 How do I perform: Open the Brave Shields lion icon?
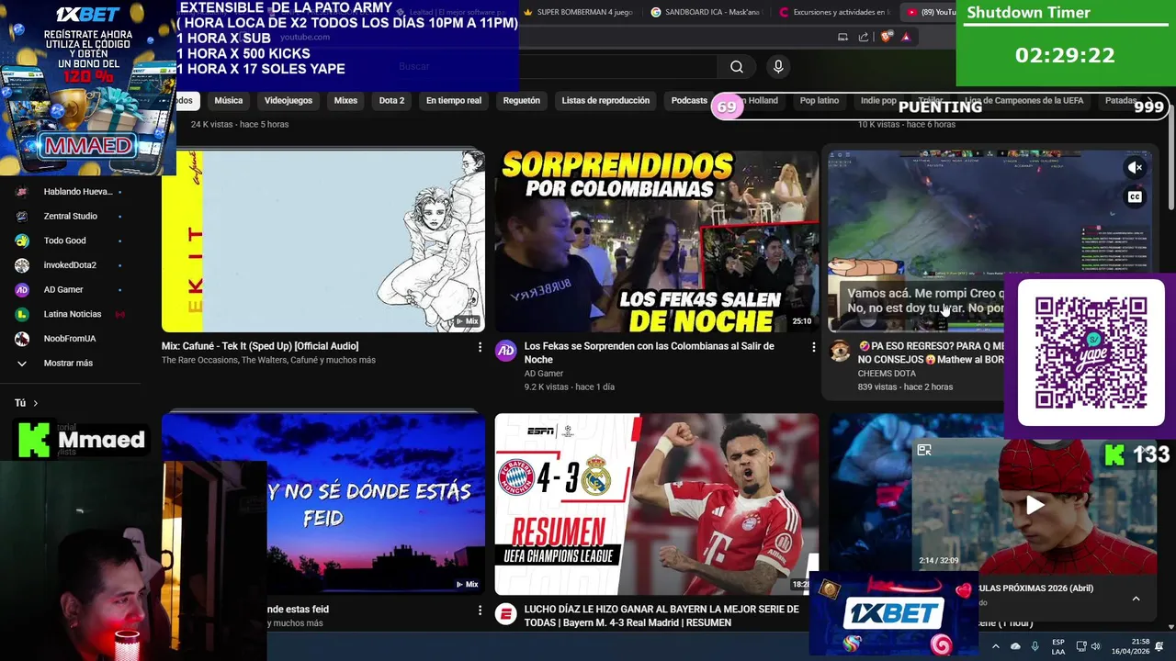click(886, 37)
